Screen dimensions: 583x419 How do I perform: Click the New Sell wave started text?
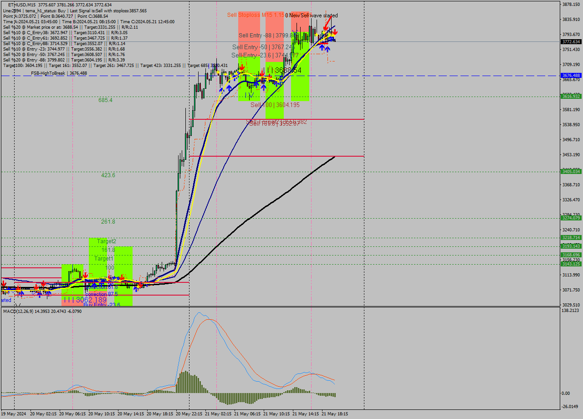coord(314,15)
